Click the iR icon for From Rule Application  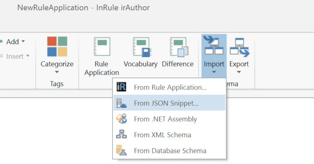point(121,87)
